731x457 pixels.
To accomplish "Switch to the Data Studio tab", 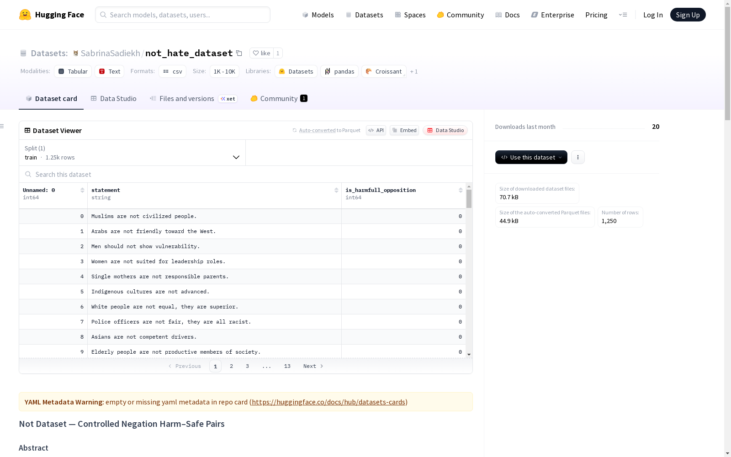I will click(x=113, y=99).
